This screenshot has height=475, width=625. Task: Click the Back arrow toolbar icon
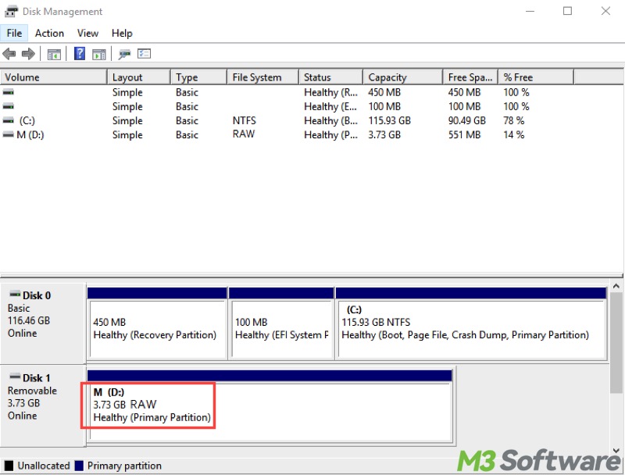[x=9, y=54]
